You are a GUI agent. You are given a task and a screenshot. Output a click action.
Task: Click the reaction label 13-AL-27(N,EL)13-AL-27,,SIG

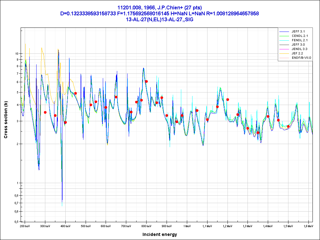tap(160, 19)
